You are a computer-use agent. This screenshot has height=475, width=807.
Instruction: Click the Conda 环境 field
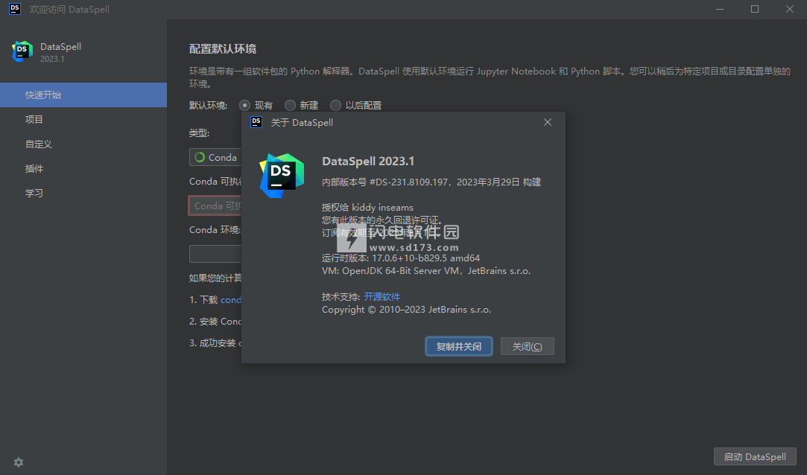pyautogui.click(x=215, y=254)
